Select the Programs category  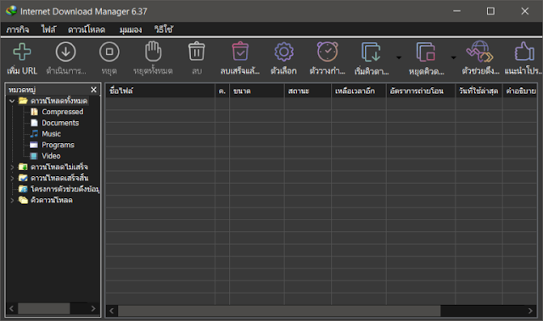tap(58, 145)
